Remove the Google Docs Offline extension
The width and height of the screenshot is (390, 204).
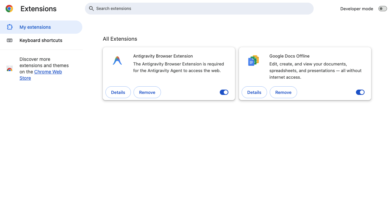(283, 92)
